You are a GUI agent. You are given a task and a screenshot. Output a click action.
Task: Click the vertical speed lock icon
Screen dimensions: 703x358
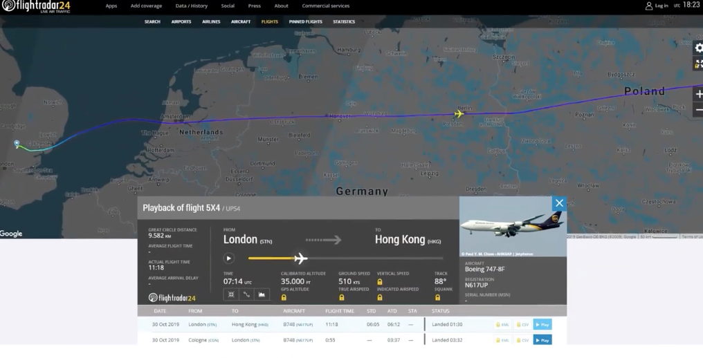click(380, 282)
